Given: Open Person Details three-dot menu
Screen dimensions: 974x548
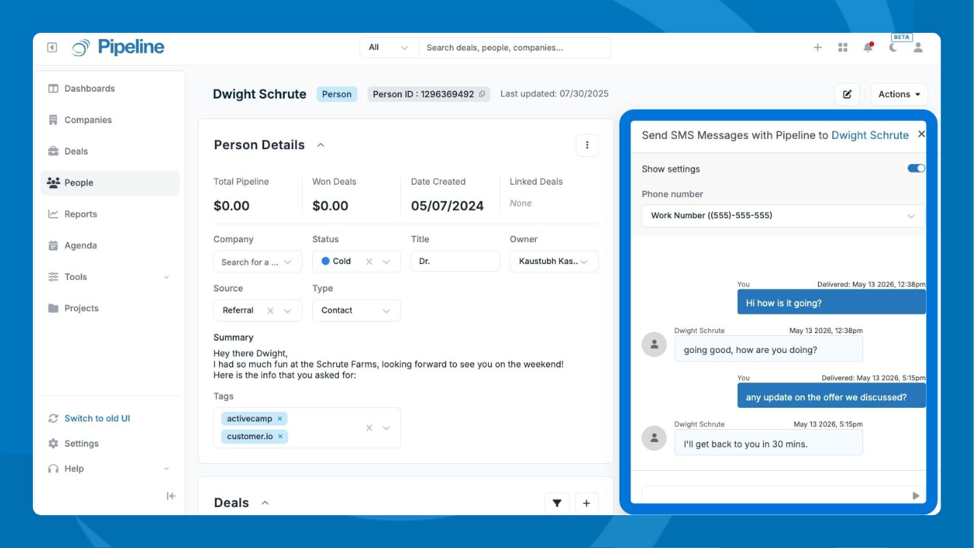Looking at the screenshot, I should [587, 145].
